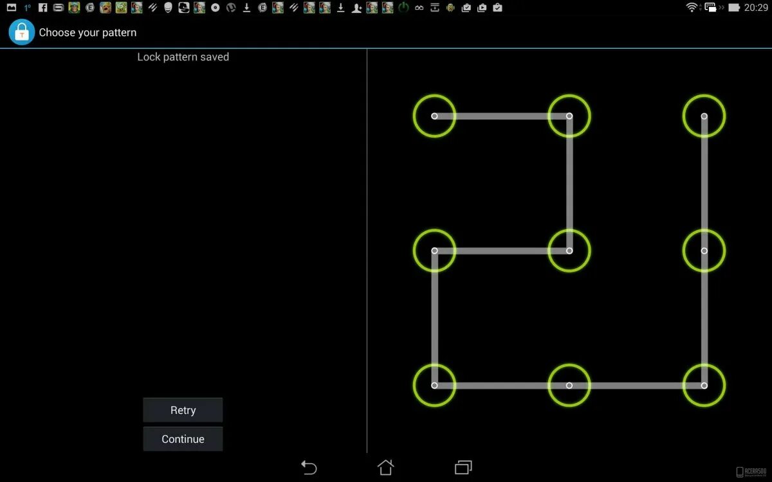Tap the white S-shaped notification icon

pyautogui.click(x=184, y=8)
